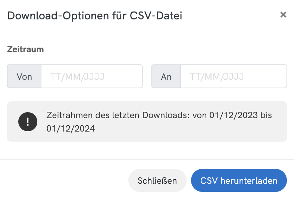Focus the An end date field
The height and width of the screenshot is (199, 294).
(233, 76)
